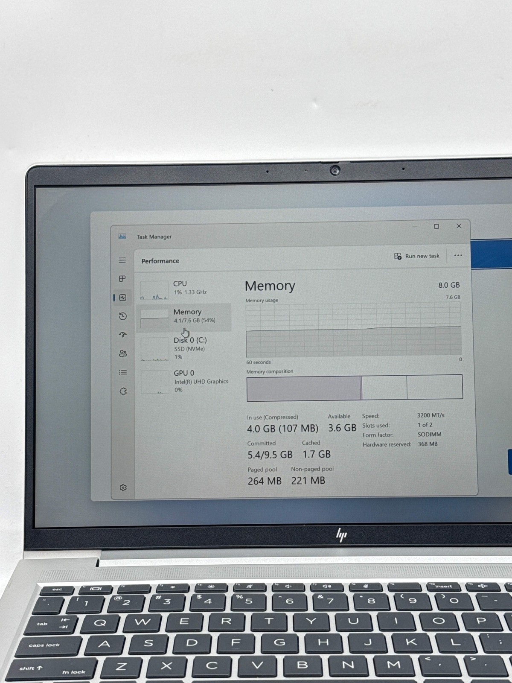The width and height of the screenshot is (512, 683).
Task: Click the Paged pool value 264 MB
Action: [x=265, y=481]
